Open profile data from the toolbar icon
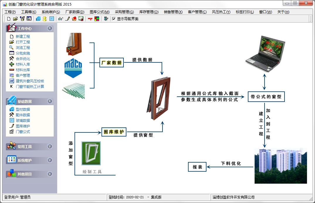 point(38,19)
